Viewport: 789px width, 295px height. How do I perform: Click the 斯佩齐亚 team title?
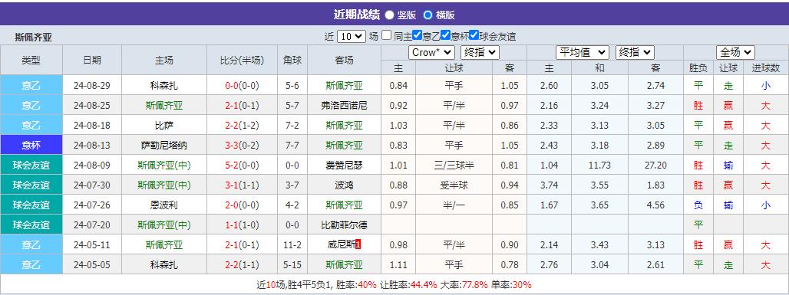33,38
